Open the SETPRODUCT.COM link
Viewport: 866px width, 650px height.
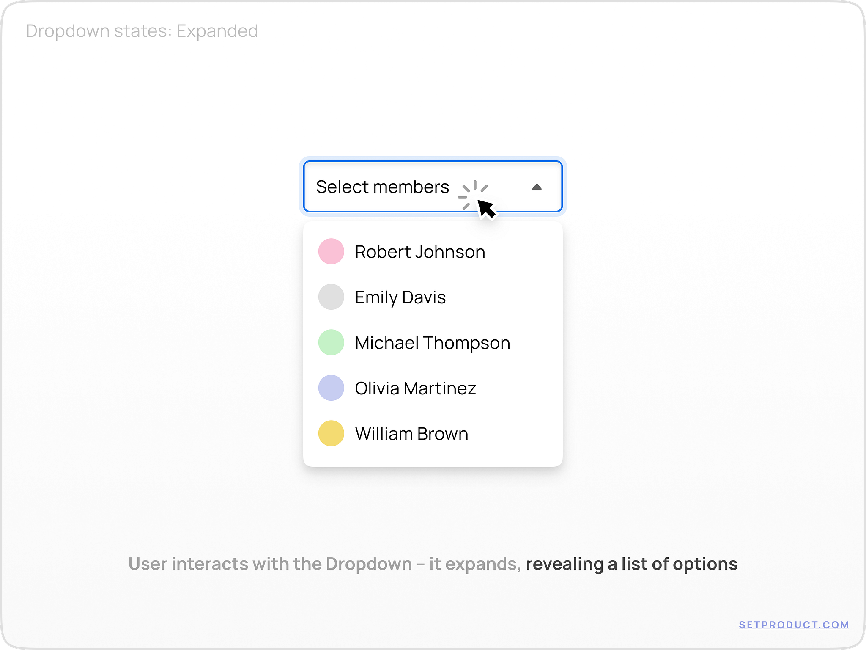[x=795, y=625]
